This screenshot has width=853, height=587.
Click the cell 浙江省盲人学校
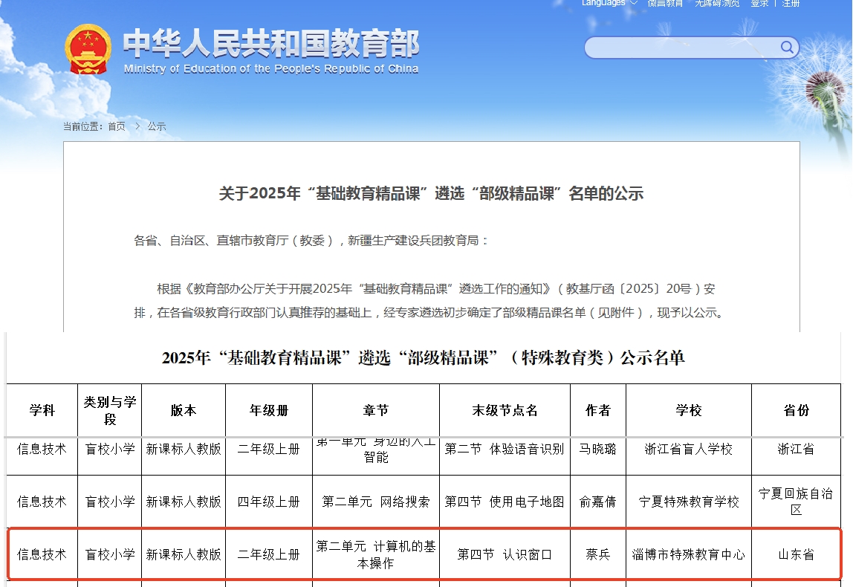tap(688, 455)
